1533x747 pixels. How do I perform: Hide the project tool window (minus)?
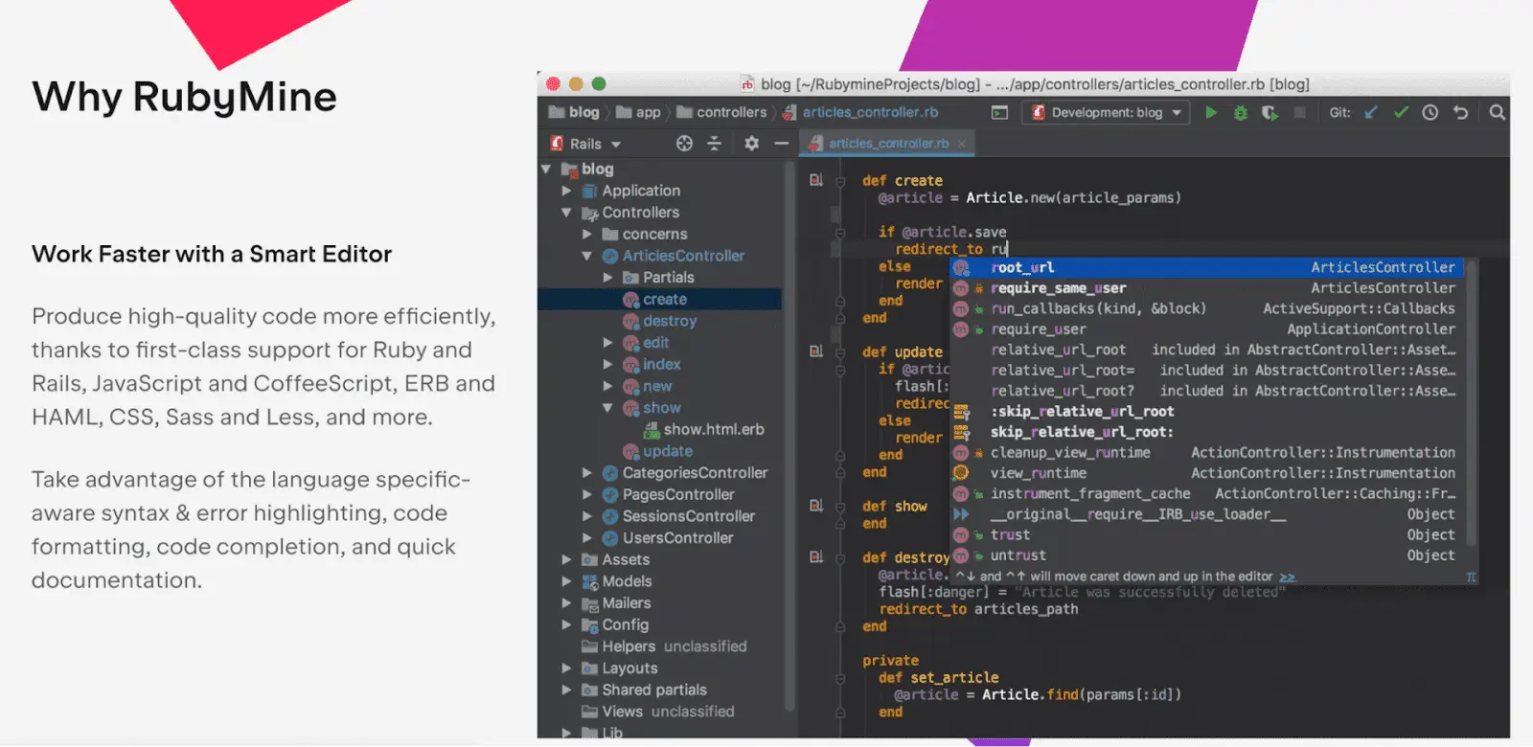(782, 144)
